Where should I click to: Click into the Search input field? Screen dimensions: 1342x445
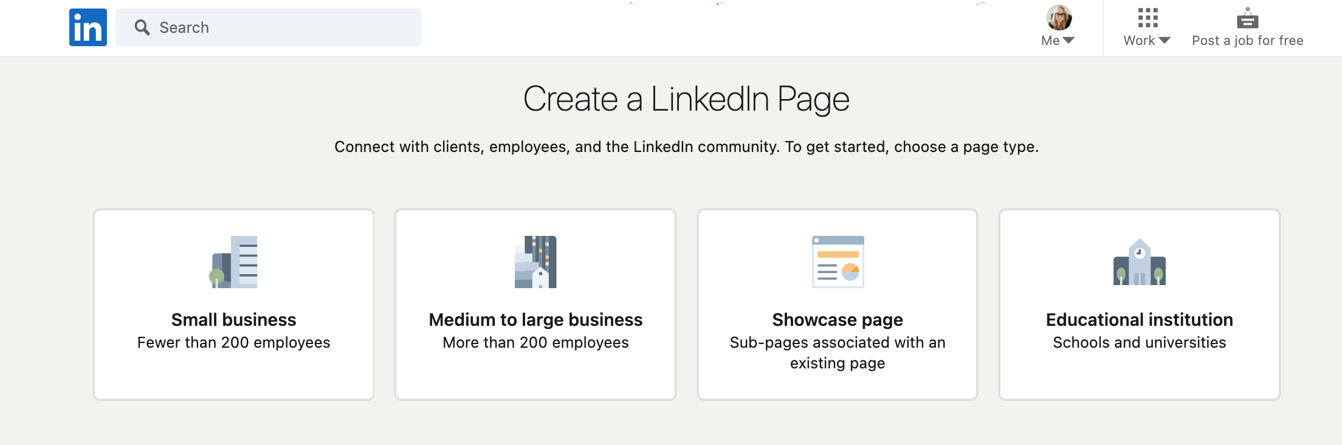[x=269, y=27]
